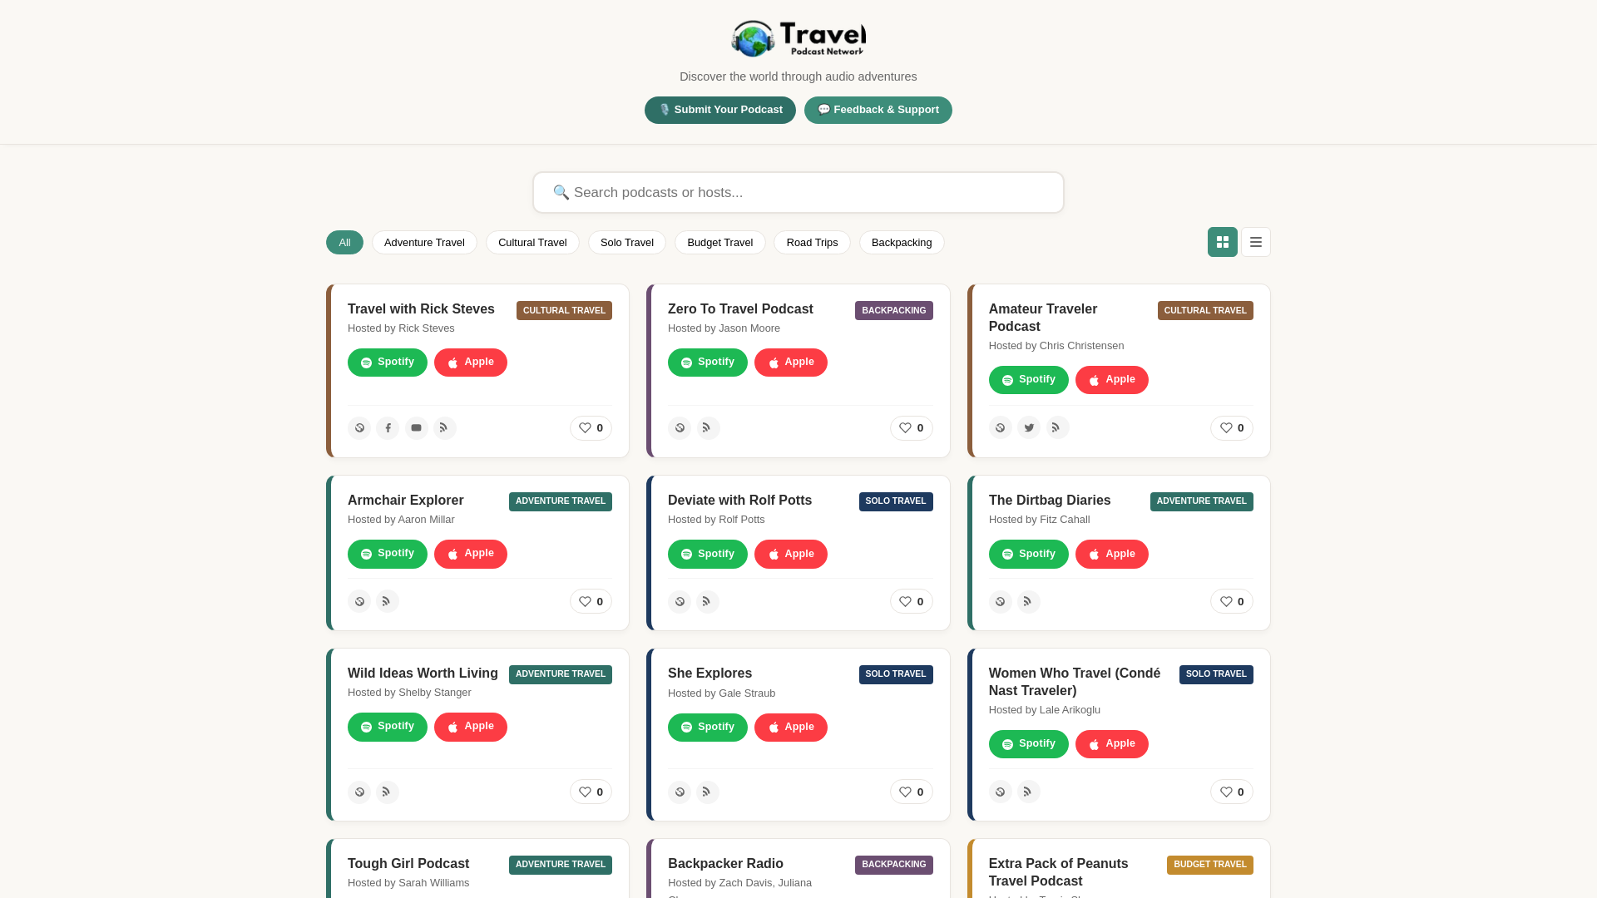Listen to Zero To Travel Podcast on Spotify
The width and height of the screenshot is (1597, 898).
[708, 363]
